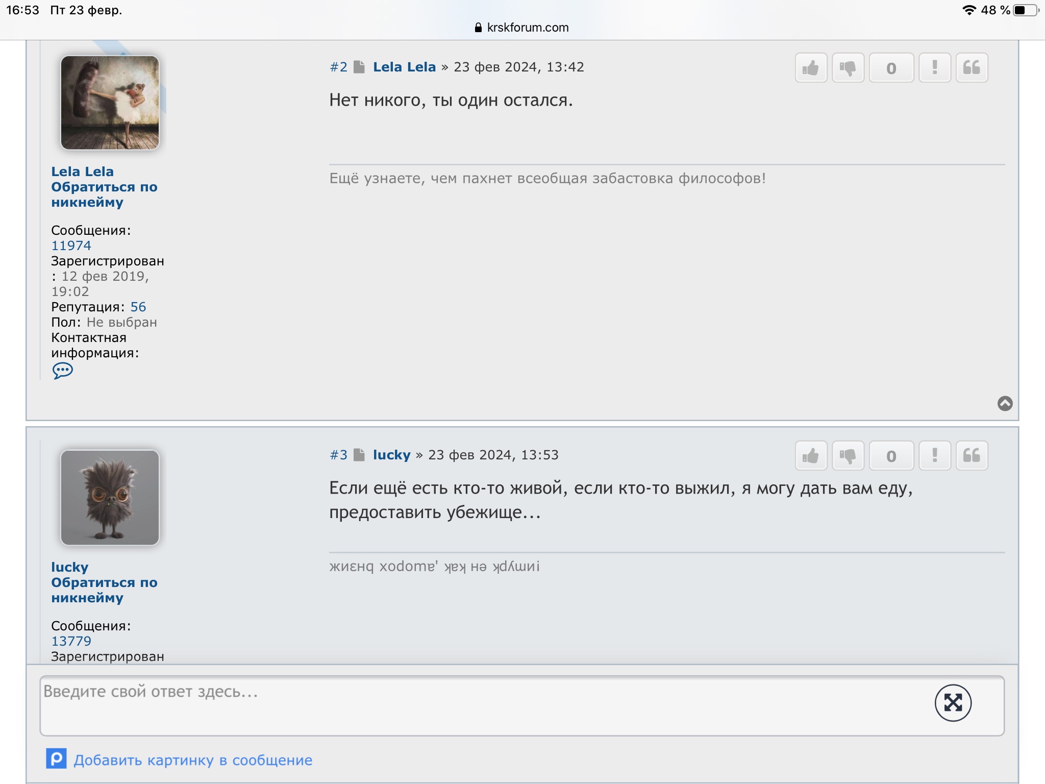
Task: Open lucky's fuzzy creature avatar
Action: (x=110, y=498)
